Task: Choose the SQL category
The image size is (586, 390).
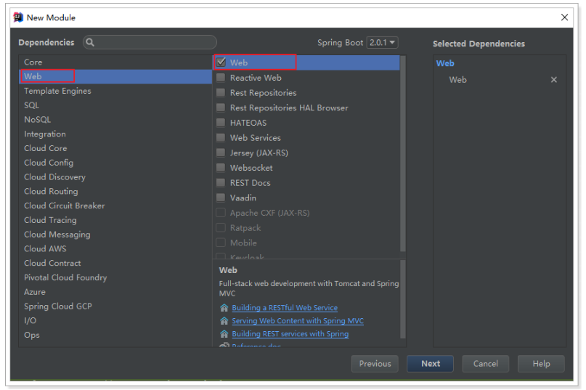Action: [115, 105]
